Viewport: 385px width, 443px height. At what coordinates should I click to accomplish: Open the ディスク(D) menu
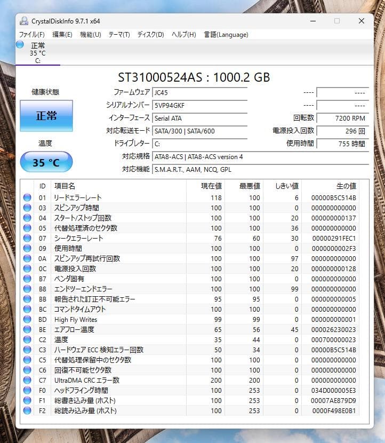point(150,35)
